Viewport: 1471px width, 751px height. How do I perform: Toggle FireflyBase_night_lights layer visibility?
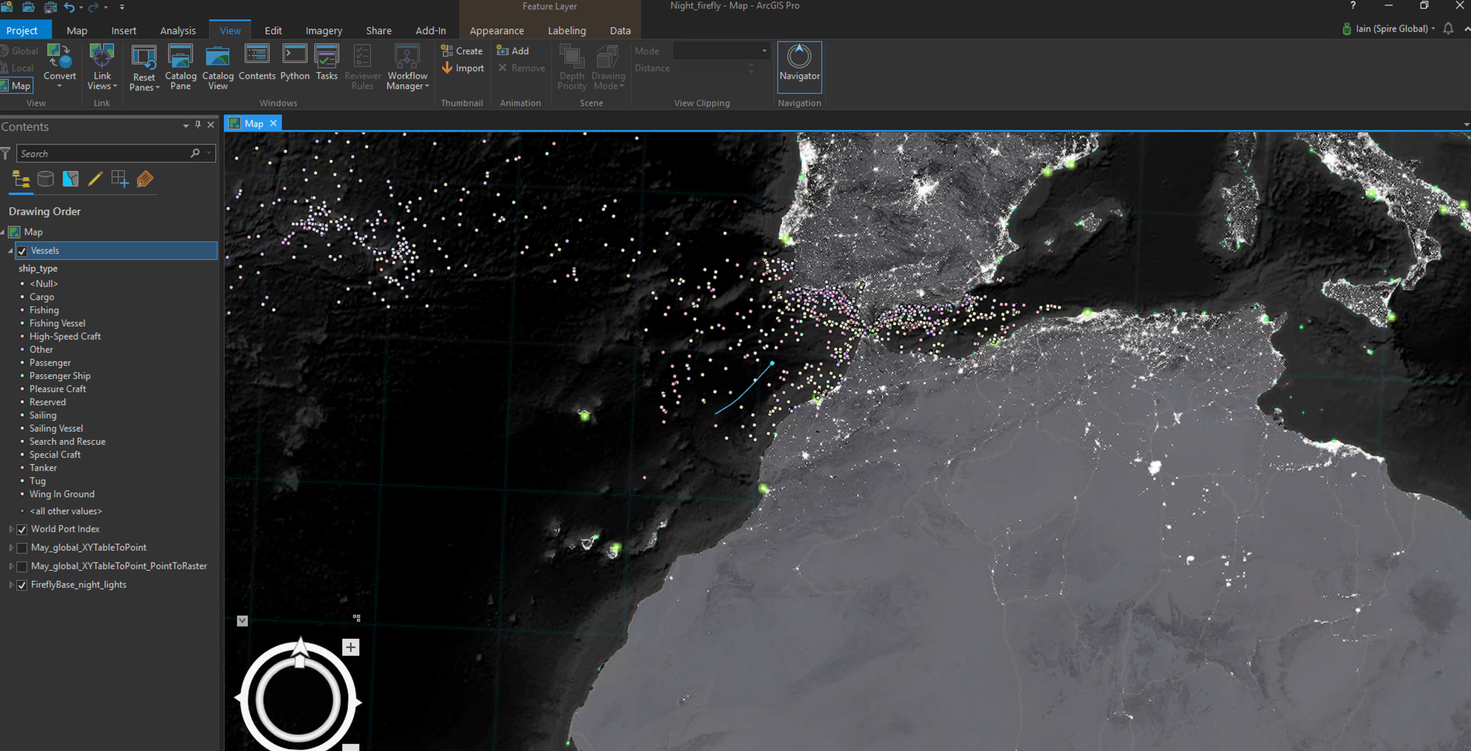pos(22,585)
